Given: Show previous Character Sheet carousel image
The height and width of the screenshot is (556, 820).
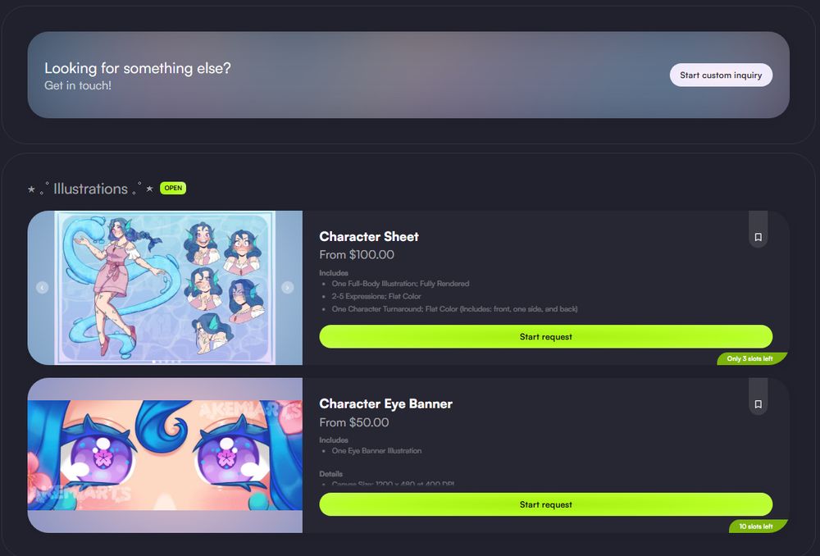Looking at the screenshot, I should point(43,287).
